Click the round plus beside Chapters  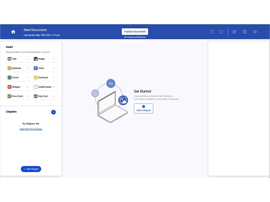53,112
